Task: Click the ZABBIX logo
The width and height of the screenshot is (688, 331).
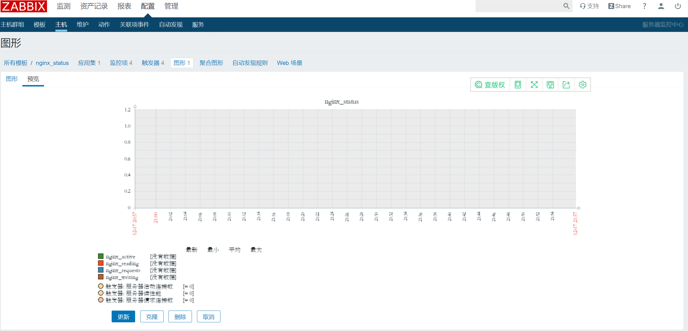Action: pyautogui.click(x=24, y=6)
